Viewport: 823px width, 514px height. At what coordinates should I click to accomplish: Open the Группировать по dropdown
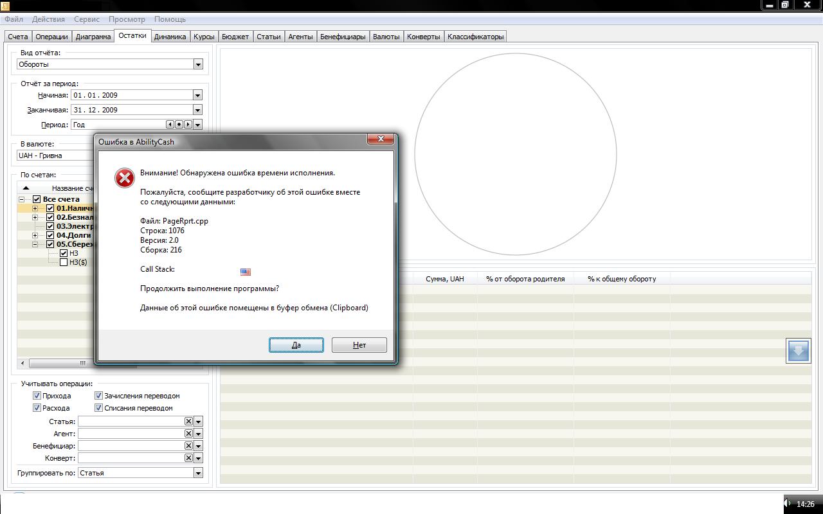(x=198, y=473)
